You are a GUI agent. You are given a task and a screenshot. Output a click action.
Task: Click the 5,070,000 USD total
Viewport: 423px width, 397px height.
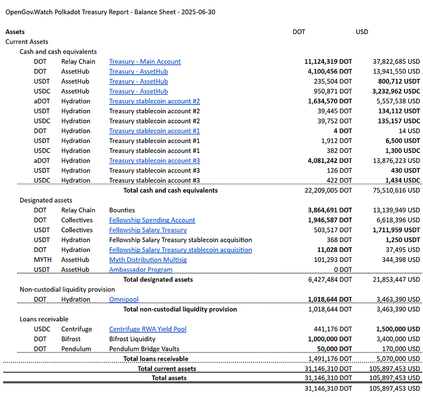pos(398,359)
